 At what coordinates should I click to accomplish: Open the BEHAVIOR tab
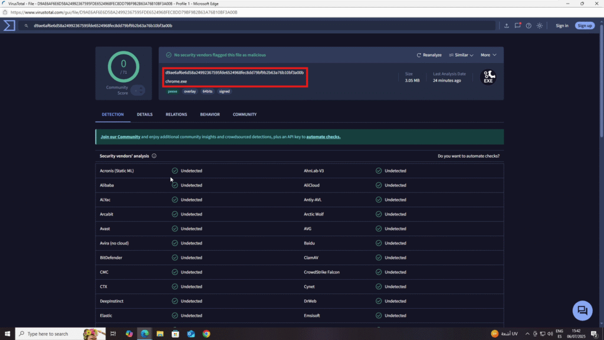tap(210, 115)
